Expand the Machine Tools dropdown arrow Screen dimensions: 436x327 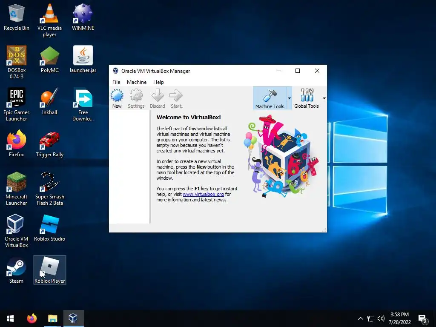point(289,98)
